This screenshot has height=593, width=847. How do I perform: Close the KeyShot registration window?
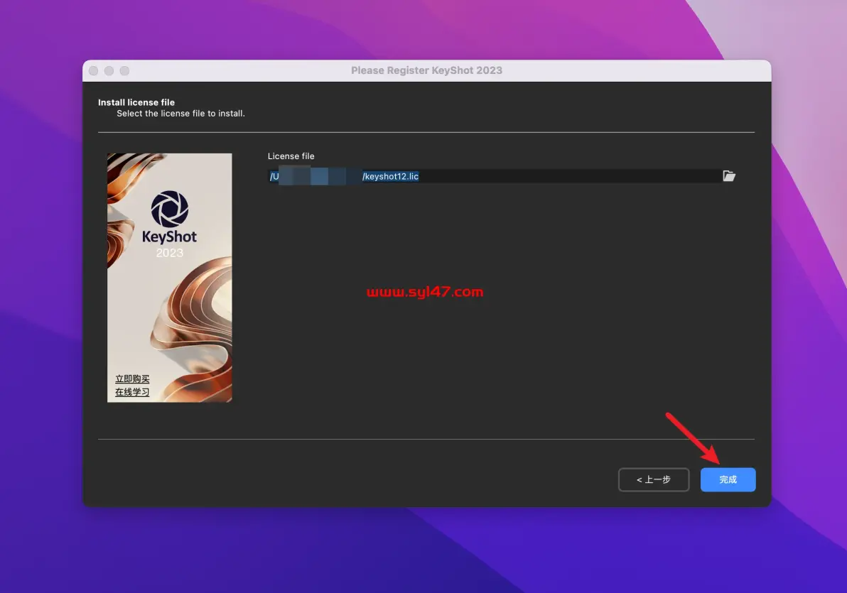pyautogui.click(x=94, y=71)
